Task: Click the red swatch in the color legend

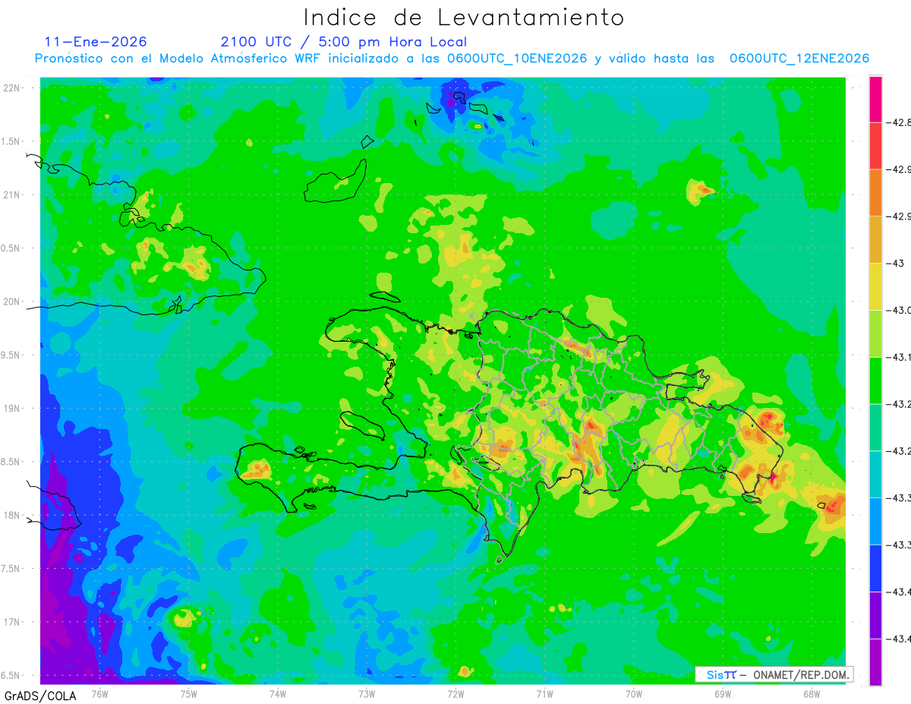Action: (875, 145)
